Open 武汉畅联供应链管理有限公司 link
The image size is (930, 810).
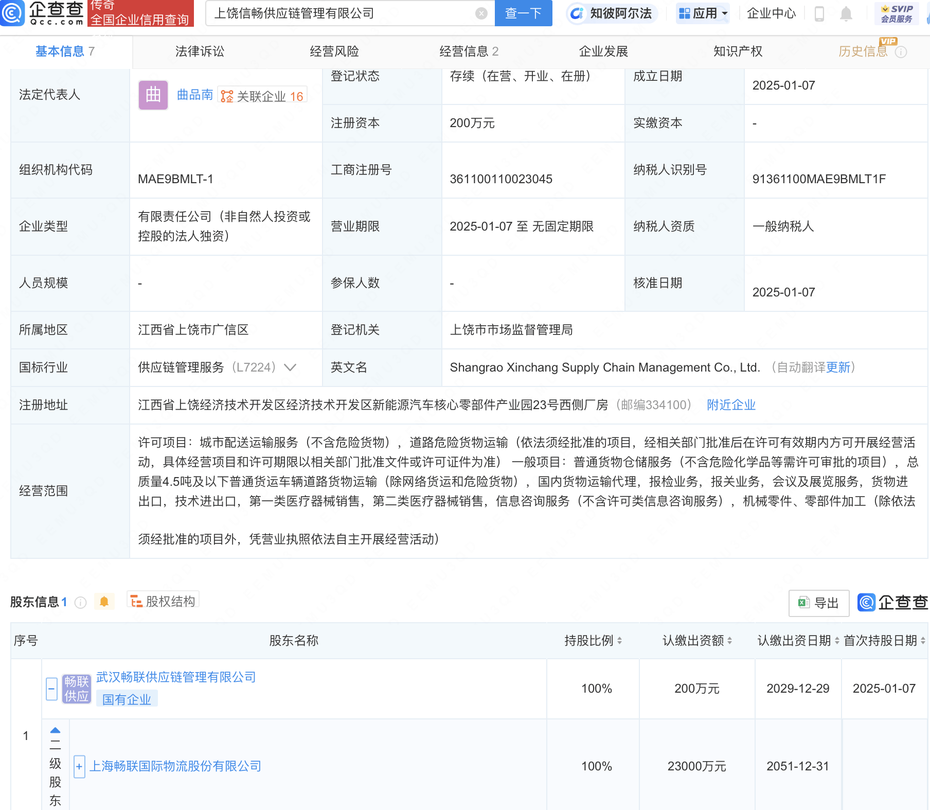pos(176,677)
